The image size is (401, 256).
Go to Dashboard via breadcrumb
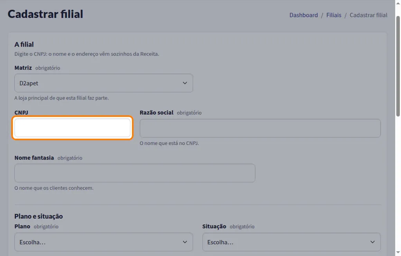tap(303, 15)
